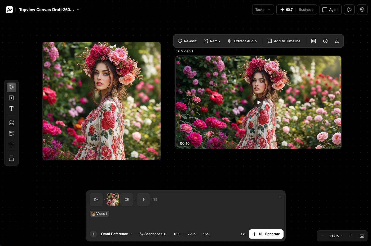Select the pointer selection tool

coord(11,87)
